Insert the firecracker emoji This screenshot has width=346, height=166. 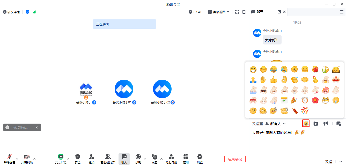click(294, 111)
